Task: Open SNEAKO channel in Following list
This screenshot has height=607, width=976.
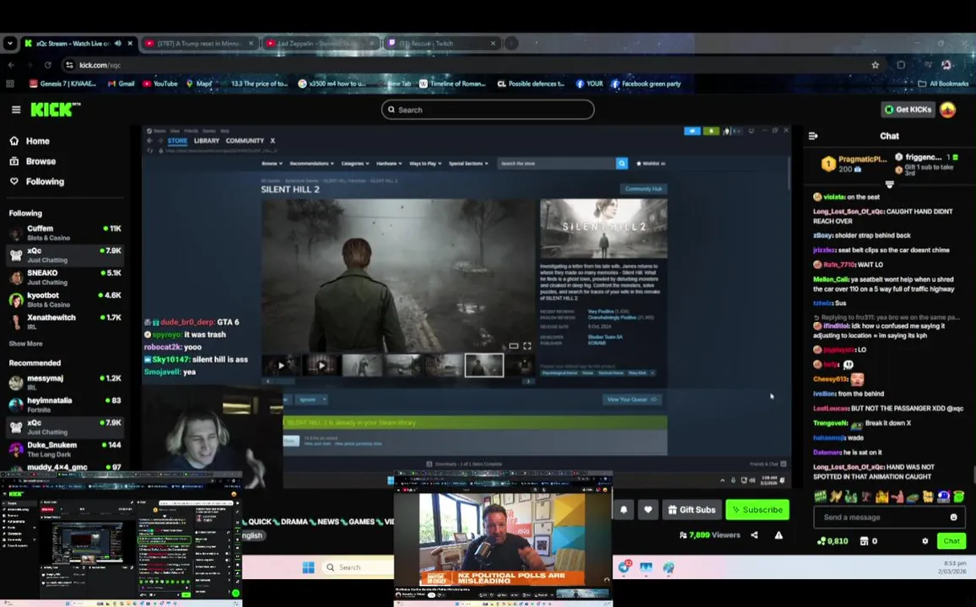Action: click(65, 277)
